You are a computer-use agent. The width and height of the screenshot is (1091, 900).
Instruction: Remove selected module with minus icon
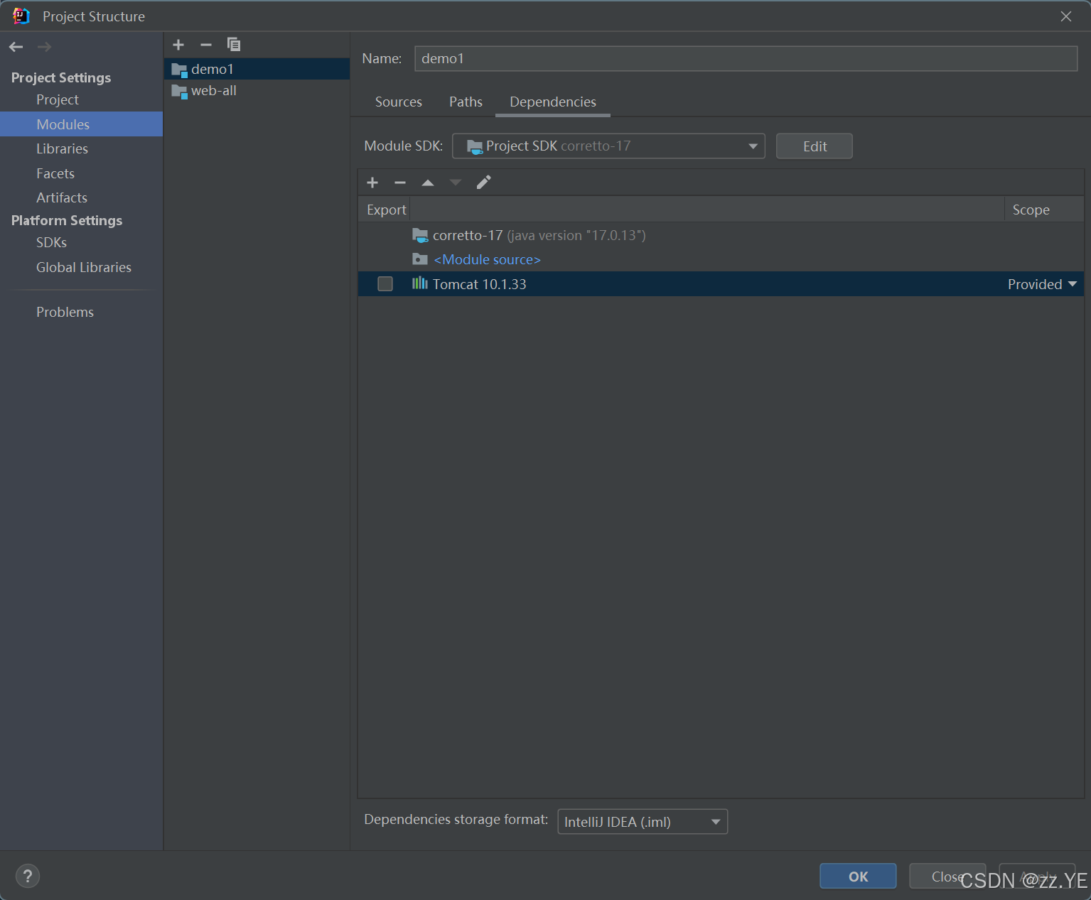click(206, 45)
